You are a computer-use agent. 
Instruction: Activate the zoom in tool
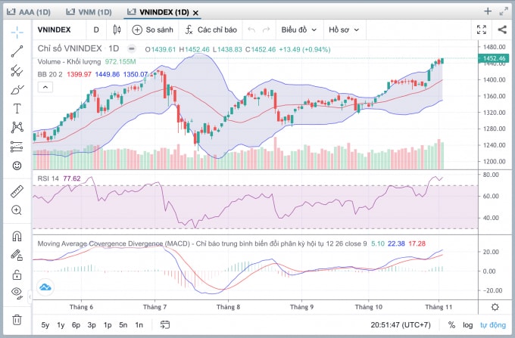pyautogui.click(x=17, y=210)
